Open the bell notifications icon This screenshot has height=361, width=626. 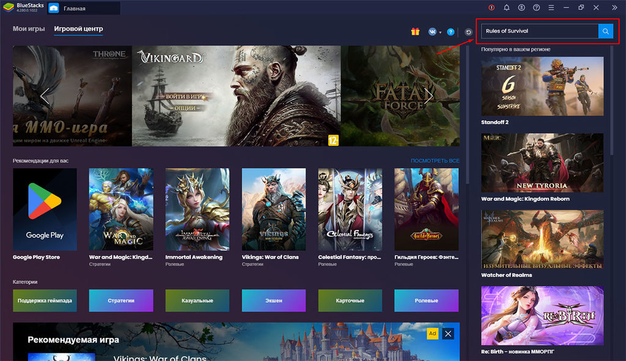pyautogui.click(x=506, y=7)
